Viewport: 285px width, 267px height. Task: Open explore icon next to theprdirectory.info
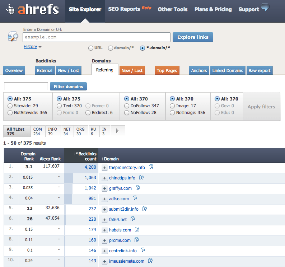[x=151, y=167]
